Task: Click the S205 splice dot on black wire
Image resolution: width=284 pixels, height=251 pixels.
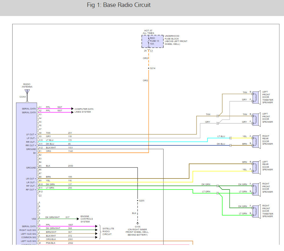Action: [138, 200]
